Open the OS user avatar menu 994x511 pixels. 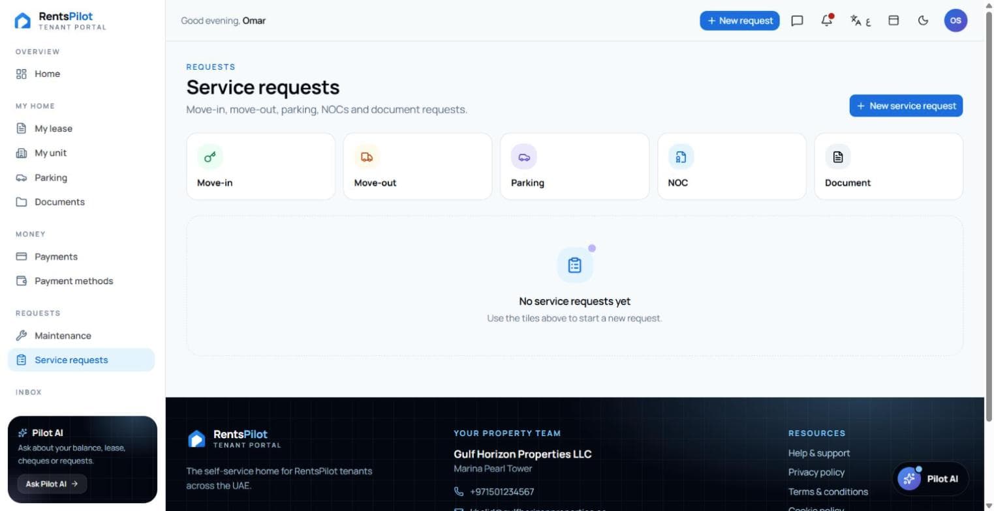pyautogui.click(x=955, y=20)
